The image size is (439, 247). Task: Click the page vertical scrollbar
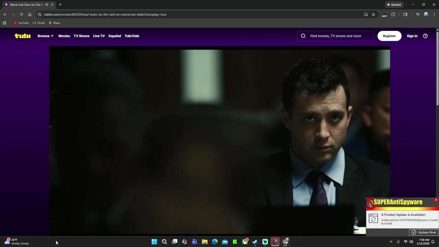click(x=437, y=69)
